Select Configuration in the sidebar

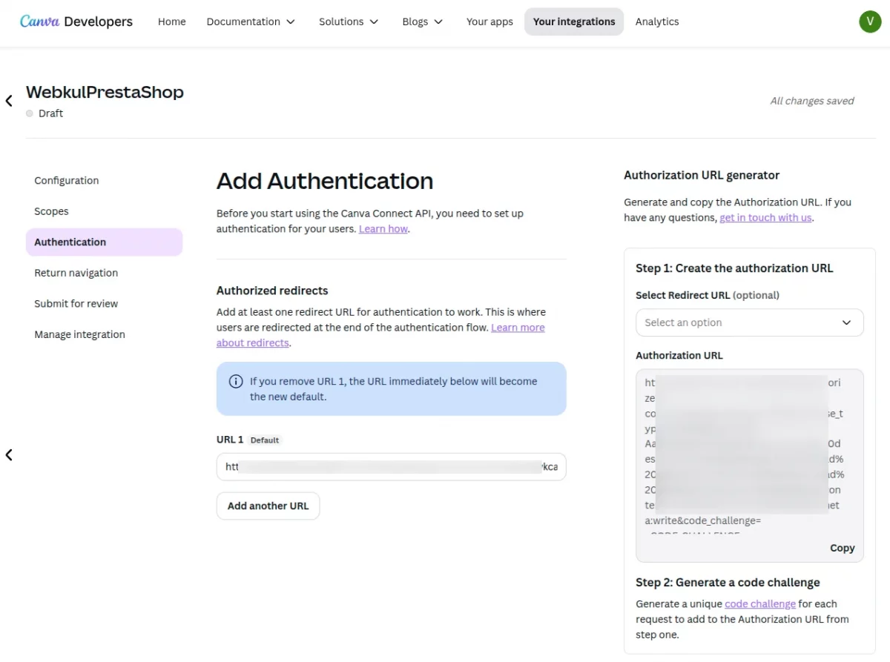[104, 180]
